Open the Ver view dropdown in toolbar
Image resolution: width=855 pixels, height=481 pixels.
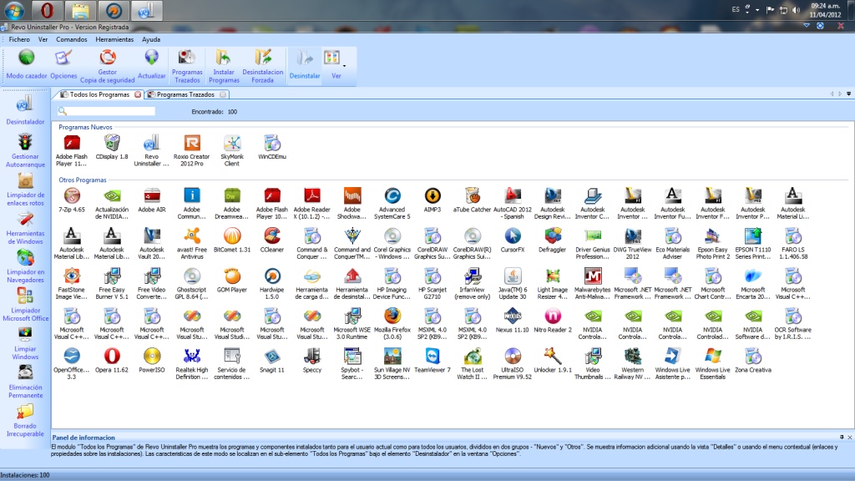(336, 64)
